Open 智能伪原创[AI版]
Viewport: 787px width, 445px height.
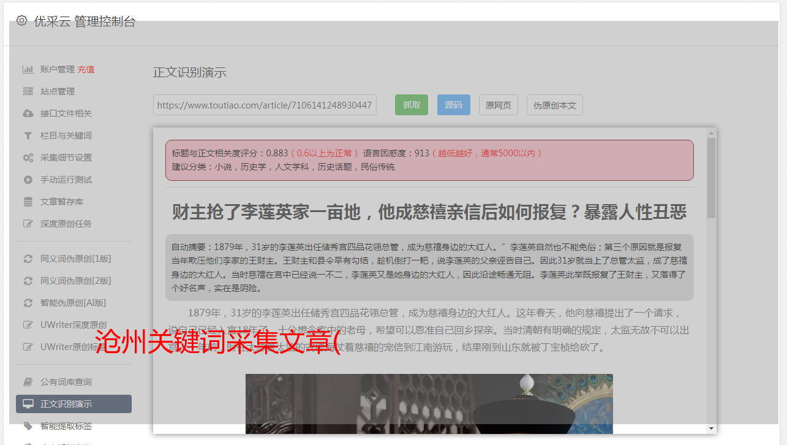pyautogui.click(x=73, y=303)
